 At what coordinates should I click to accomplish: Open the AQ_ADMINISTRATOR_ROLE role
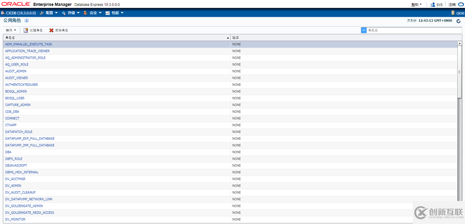pyautogui.click(x=26, y=58)
